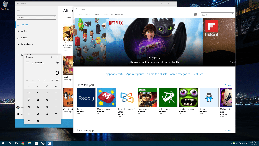Image resolution: width=259 pixels, height=146 pixels.
Task: Click the Store search magnifier icon
Action: pyautogui.click(x=232, y=15)
